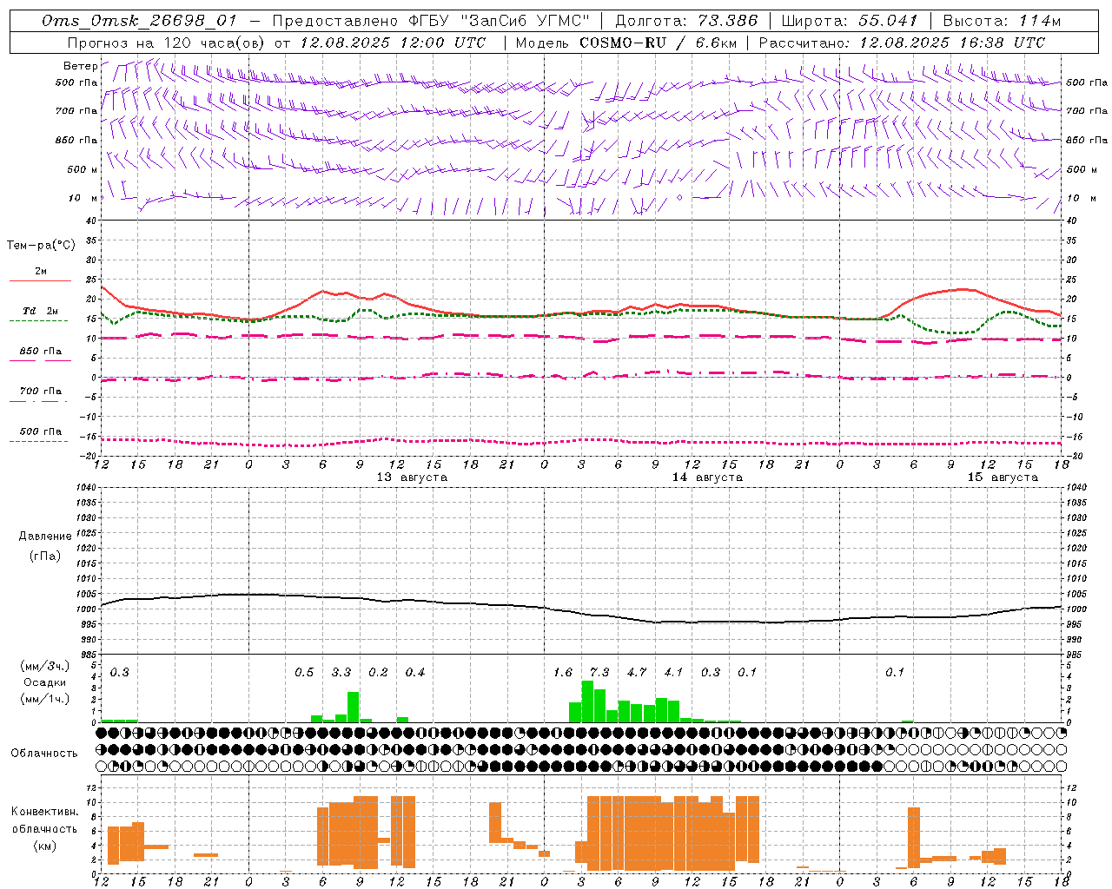The height and width of the screenshot is (889, 1112).
Task: Click the 500 м wind level label on the left
Action: 83,169
